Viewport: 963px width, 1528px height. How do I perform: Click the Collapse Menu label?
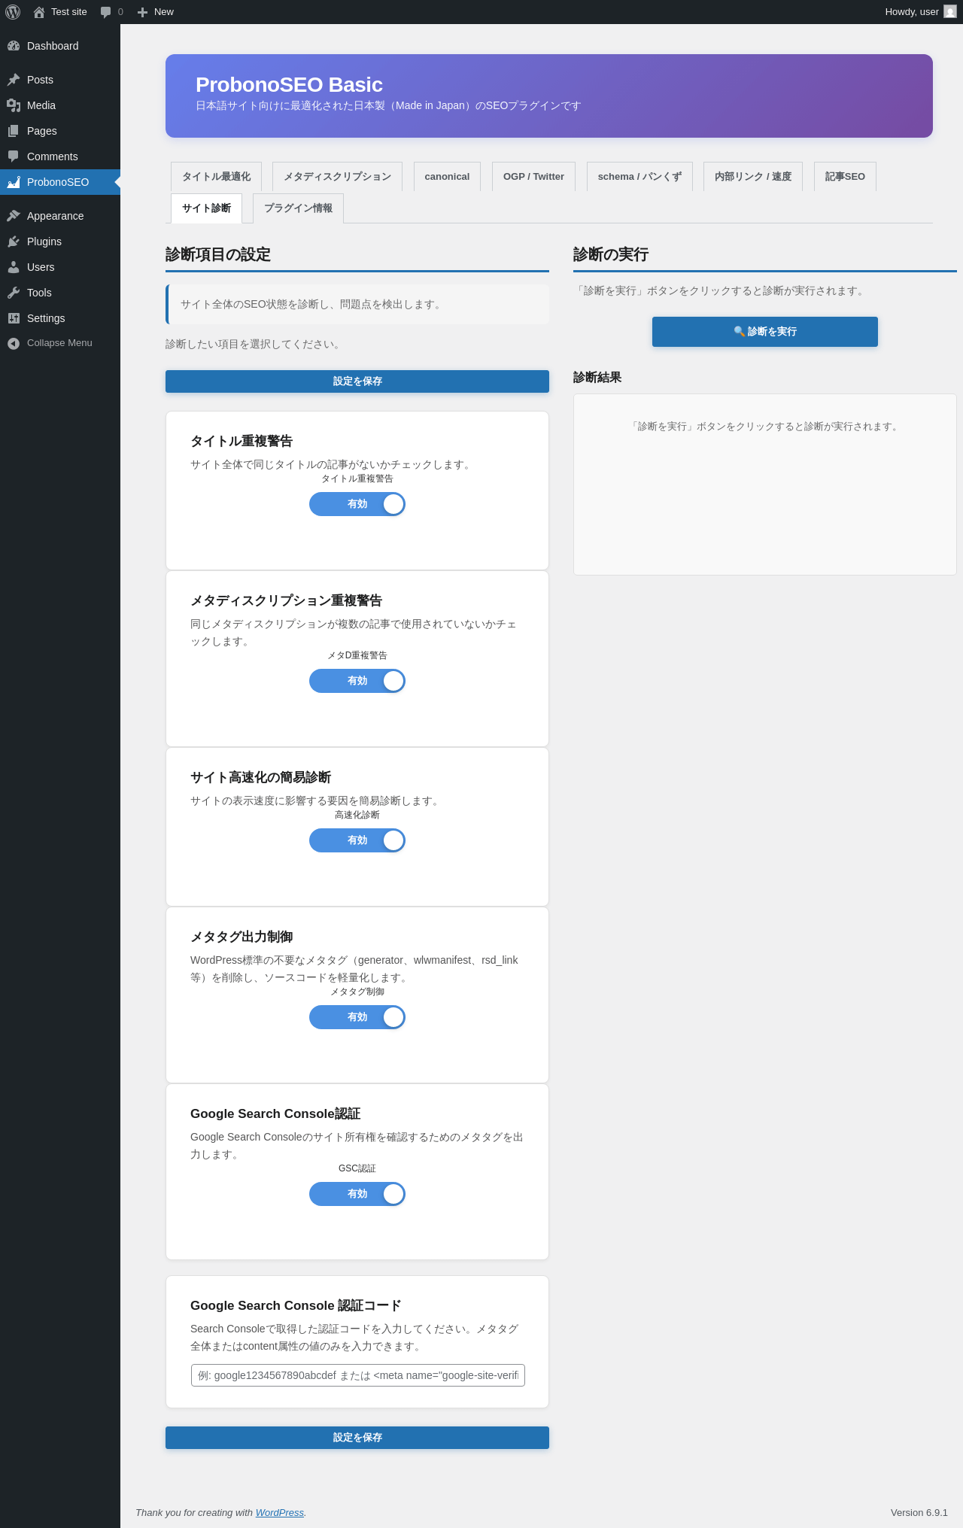59,343
